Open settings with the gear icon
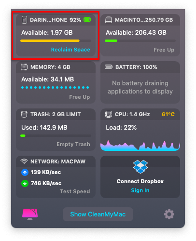The width and height of the screenshot is (196, 241). [x=169, y=214]
